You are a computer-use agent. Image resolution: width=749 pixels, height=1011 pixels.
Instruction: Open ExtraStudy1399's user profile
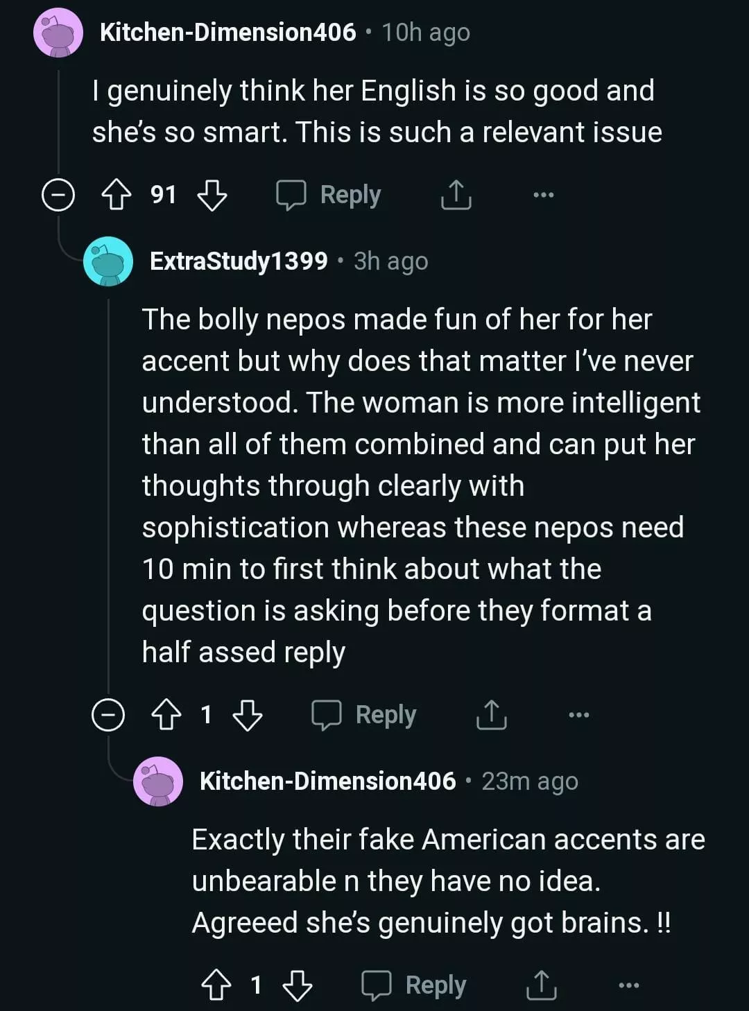(239, 261)
